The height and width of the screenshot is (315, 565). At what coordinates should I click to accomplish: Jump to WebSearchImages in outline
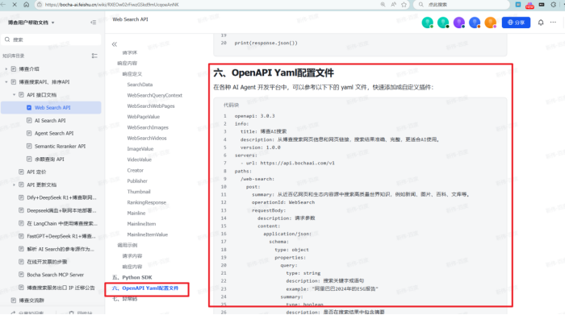148,127
